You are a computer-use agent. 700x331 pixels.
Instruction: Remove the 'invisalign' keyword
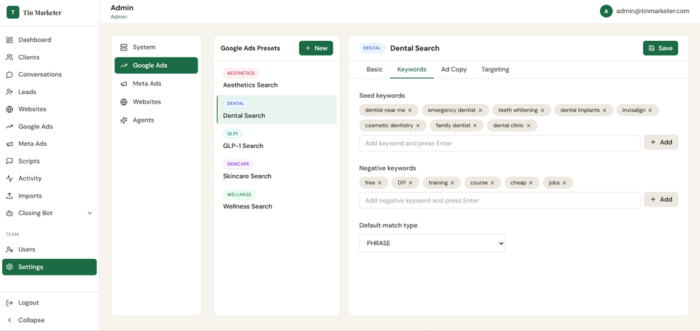pos(650,110)
